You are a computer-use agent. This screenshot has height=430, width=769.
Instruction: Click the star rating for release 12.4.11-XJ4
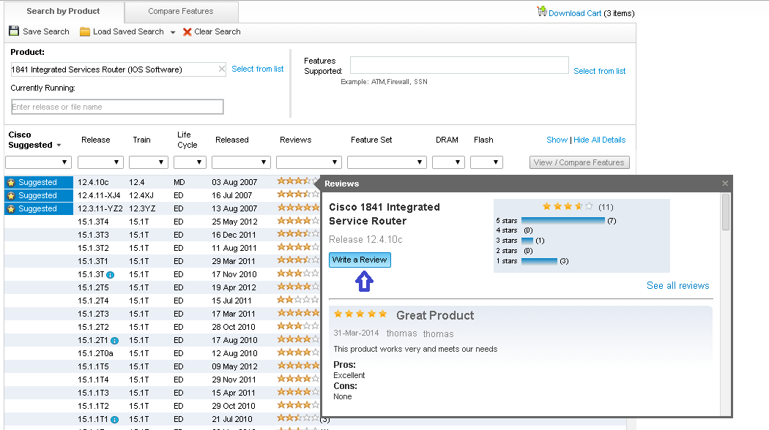[x=297, y=195]
